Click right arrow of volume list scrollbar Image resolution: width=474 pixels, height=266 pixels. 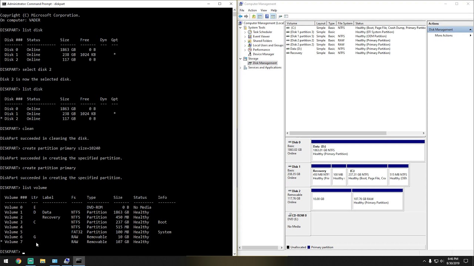(423, 133)
